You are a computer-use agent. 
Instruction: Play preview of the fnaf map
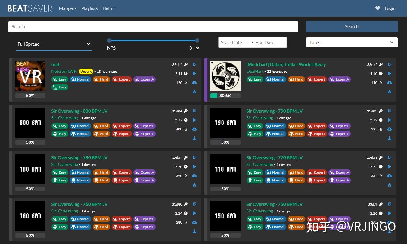tap(194, 73)
